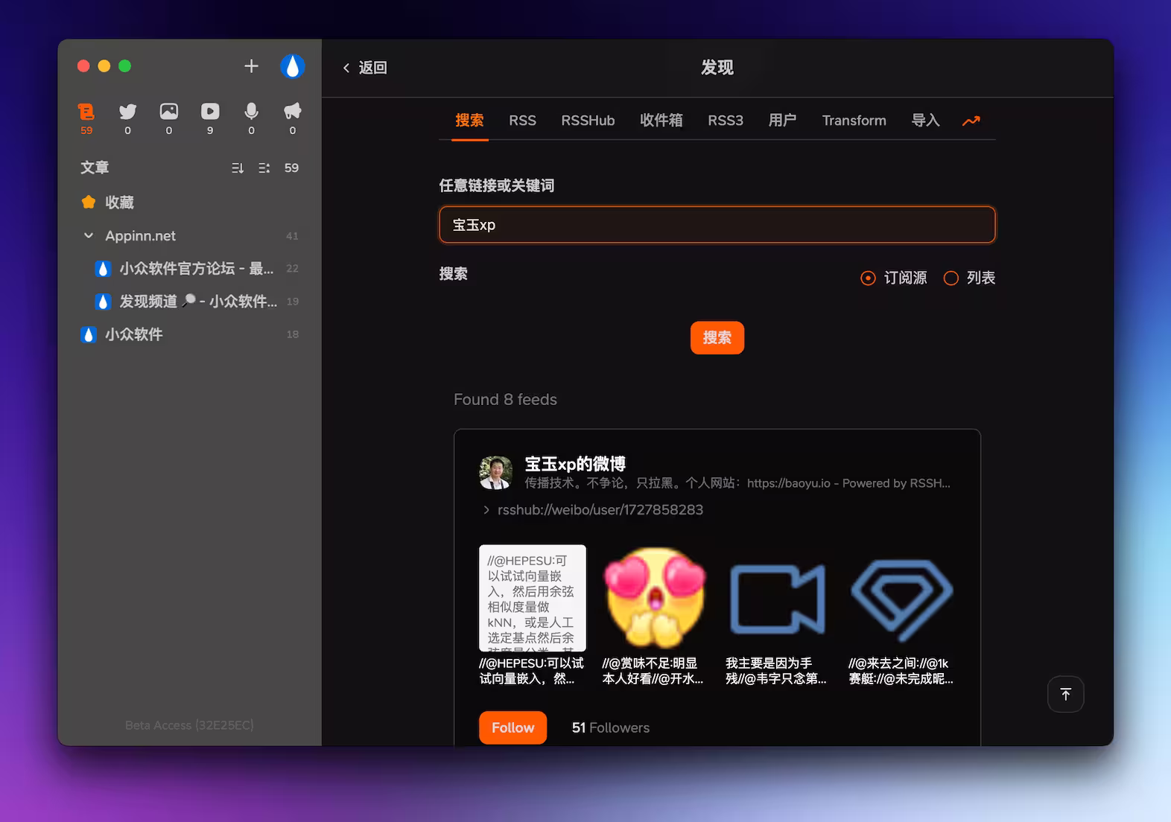
Task: Click the sort order icon beside 文章
Action: point(238,168)
